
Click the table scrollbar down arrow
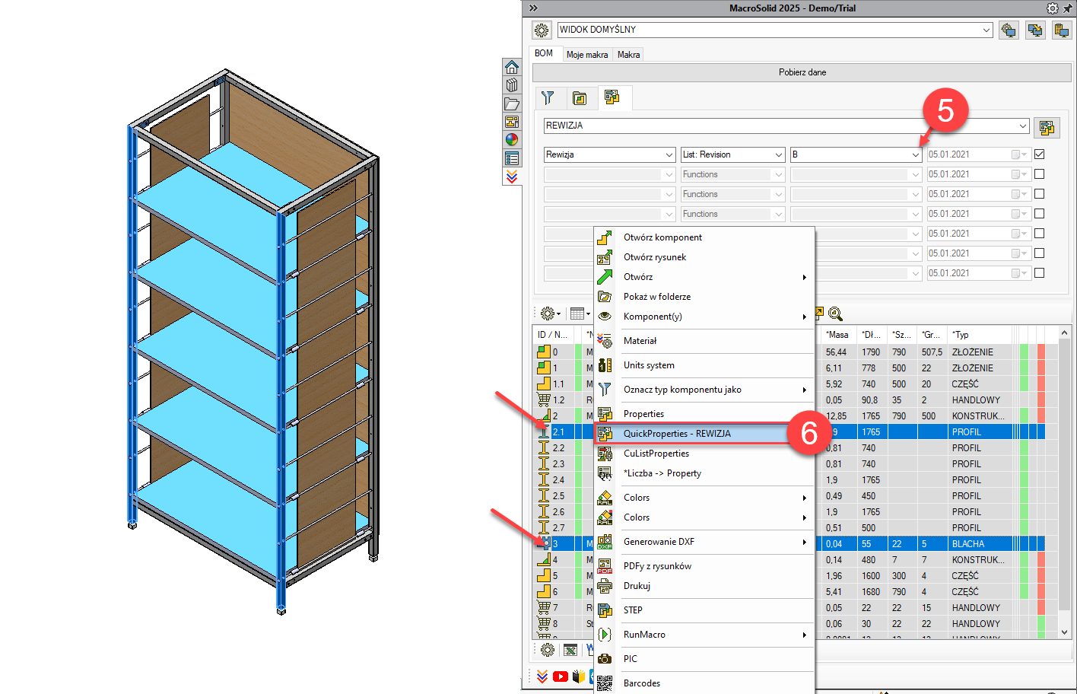(1064, 632)
